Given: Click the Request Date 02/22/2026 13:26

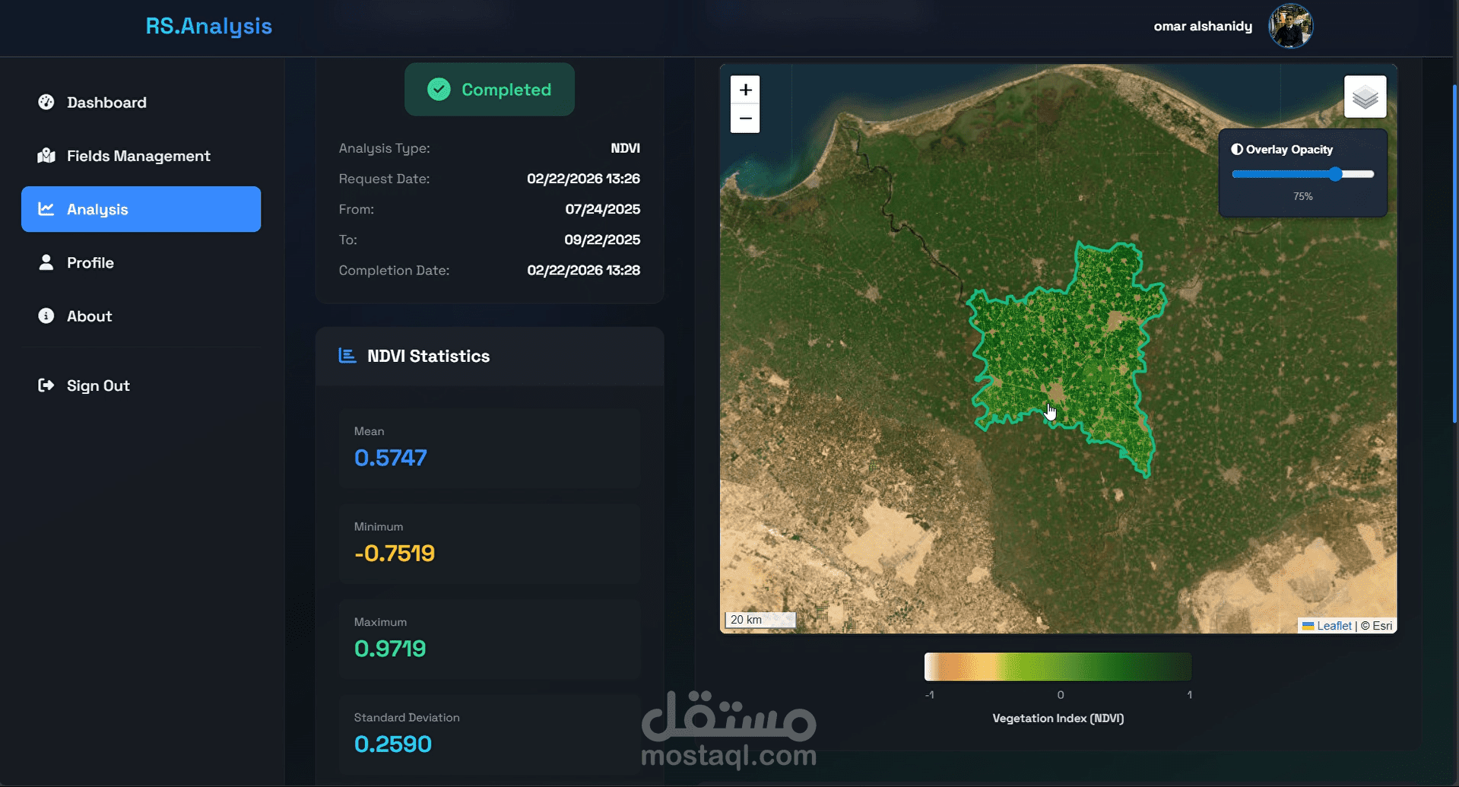Looking at the screenshot, I should 583,179.
